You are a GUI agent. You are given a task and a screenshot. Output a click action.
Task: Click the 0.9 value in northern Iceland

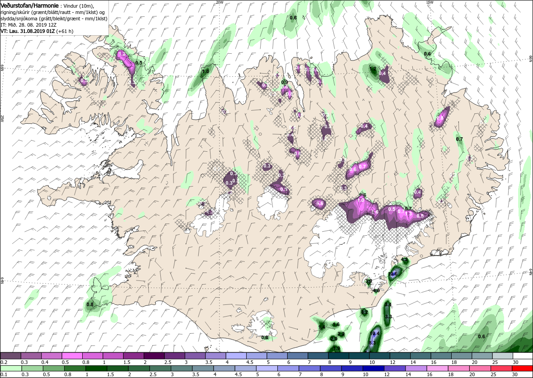(285, 82)
